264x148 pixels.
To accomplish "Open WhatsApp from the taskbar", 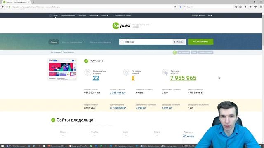I will tap(91, 146).
